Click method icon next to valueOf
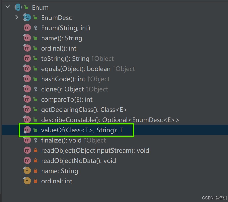Viewport: 228px width, 202px height. pyautogui.click(x=27, y=130)
